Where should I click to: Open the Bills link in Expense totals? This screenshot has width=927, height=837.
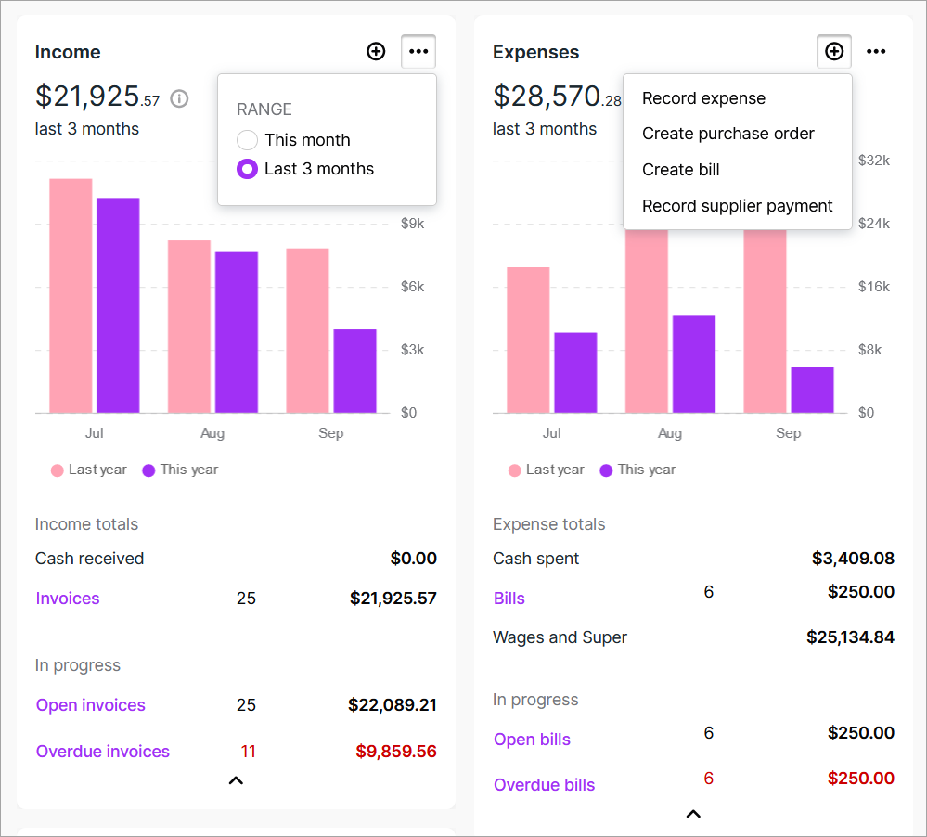click(x=509, y=599)
